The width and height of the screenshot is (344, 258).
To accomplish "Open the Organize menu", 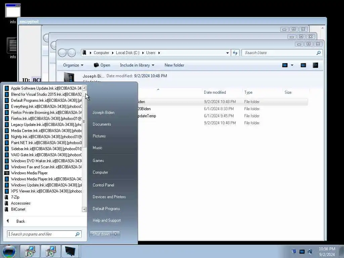I will [73, 65].
